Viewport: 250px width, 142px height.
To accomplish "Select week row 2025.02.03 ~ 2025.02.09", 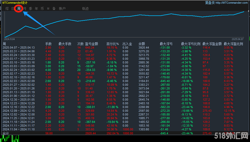I will click(125, 81).
